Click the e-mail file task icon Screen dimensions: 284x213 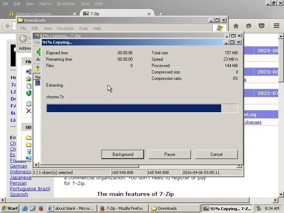point(29,104)
